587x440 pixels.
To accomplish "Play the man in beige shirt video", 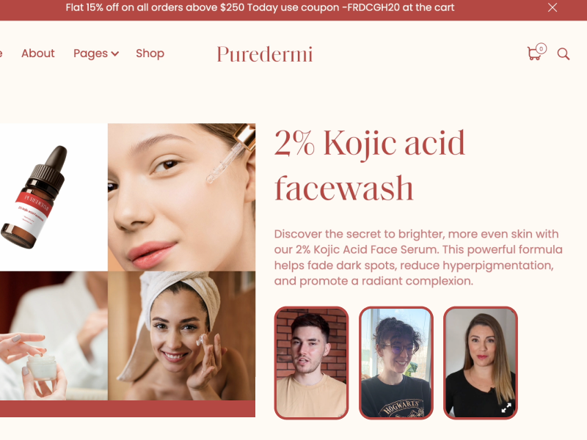I will (311, 362).
